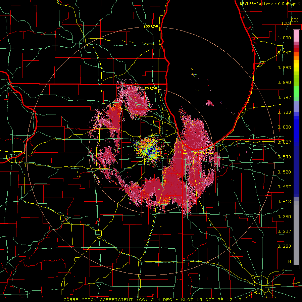Click the 50 NMI range ring label
This screenshot has width=302, height=302.
pos(151,89)
